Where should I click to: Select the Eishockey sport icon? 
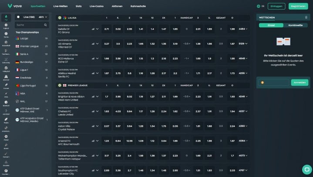pos(6,60)
